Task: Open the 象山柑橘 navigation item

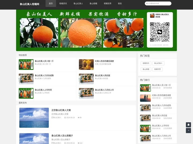Action: tap(93, 3)
